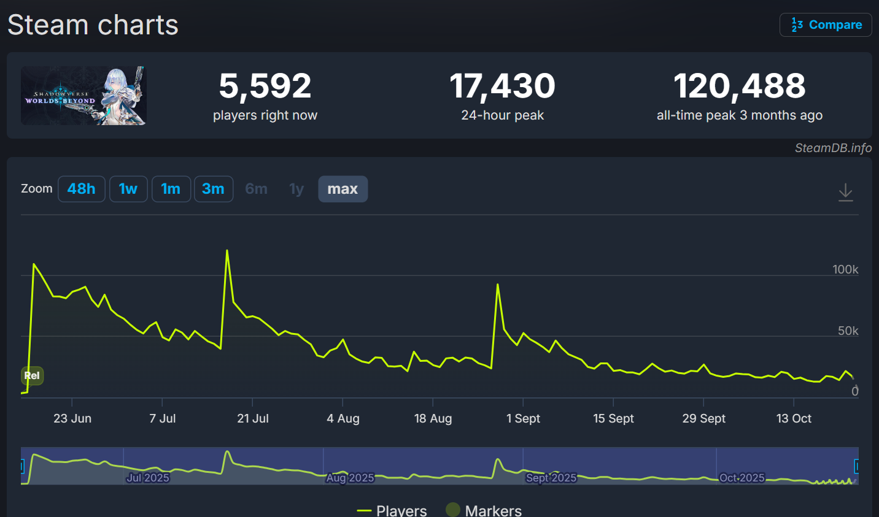Image resolution: width=879 pixels, height=517 pixels.
Task: Click the left navigator range handle
Action: click(x=21, y=466)
